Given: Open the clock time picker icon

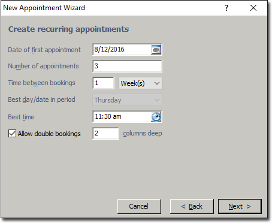Looking at the screenshot, I should [x=156, y=117].
